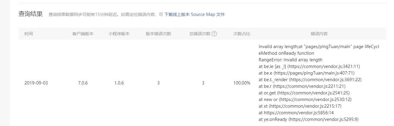Click the 时间 column header

(x=29, y=34)
